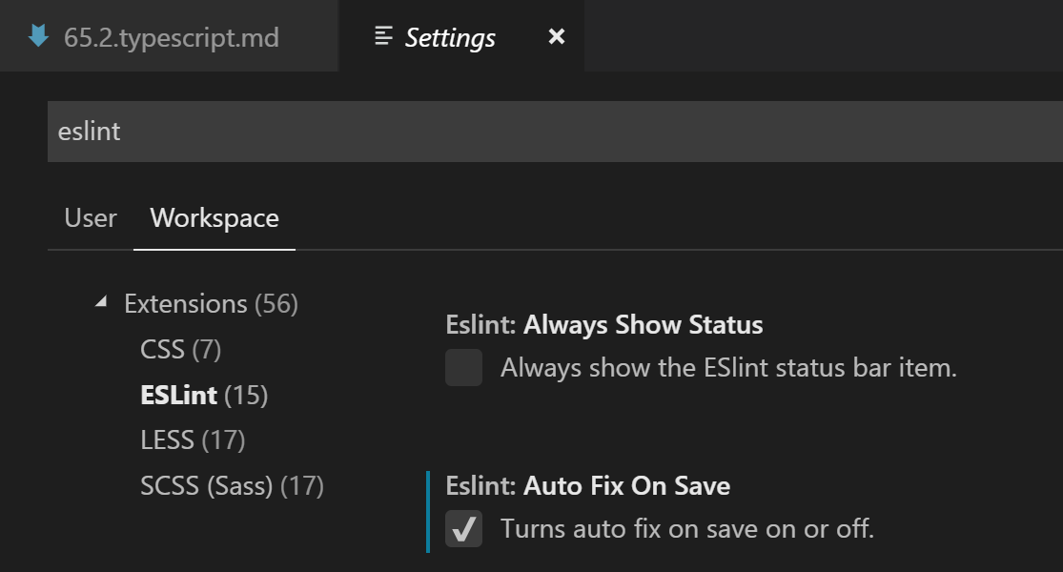
Task: Select Extensions (56) in the settings tree
Action: coord(211,304)
